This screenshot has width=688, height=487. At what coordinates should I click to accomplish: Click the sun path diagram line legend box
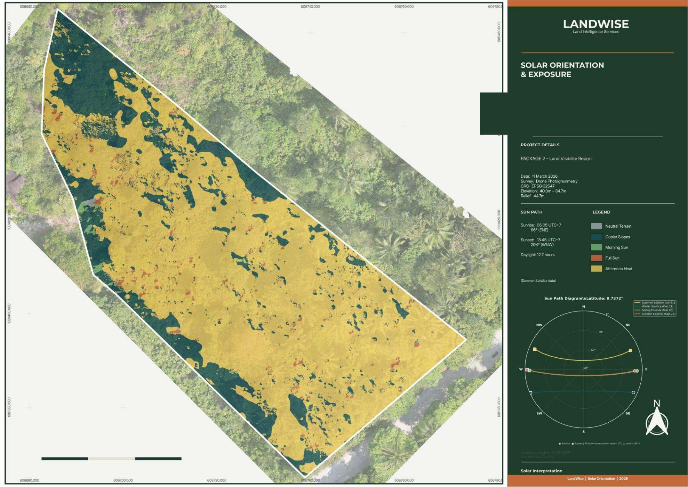(x=655, y=308)
